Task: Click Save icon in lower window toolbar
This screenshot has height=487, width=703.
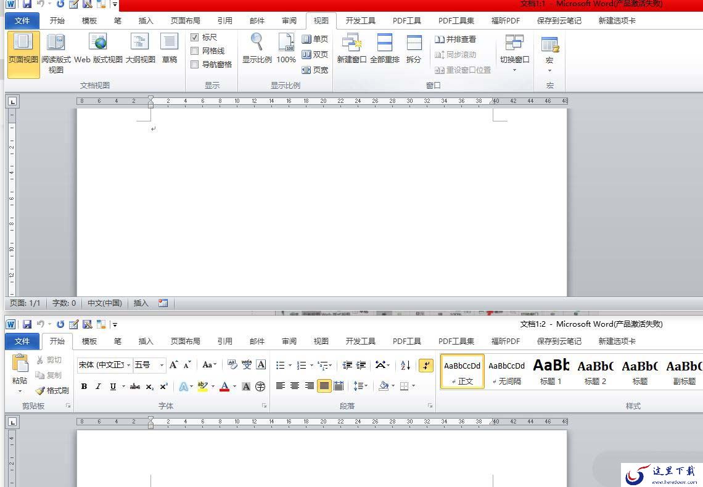Action: point(27,324)
